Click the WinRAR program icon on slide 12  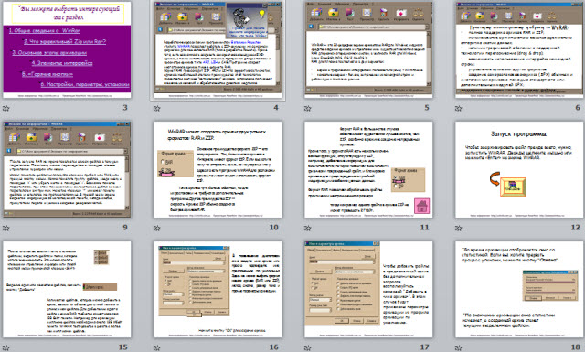coord(513,187)
